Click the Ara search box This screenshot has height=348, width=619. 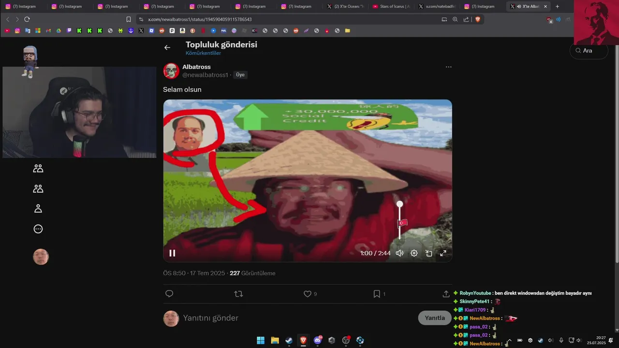click(x=589, y=51)
